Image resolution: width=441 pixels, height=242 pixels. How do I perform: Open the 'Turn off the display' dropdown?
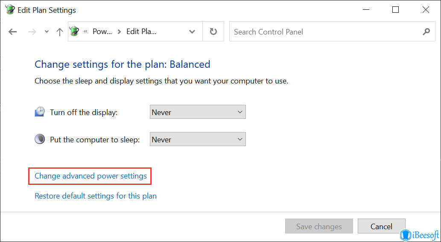click(198, 112)
